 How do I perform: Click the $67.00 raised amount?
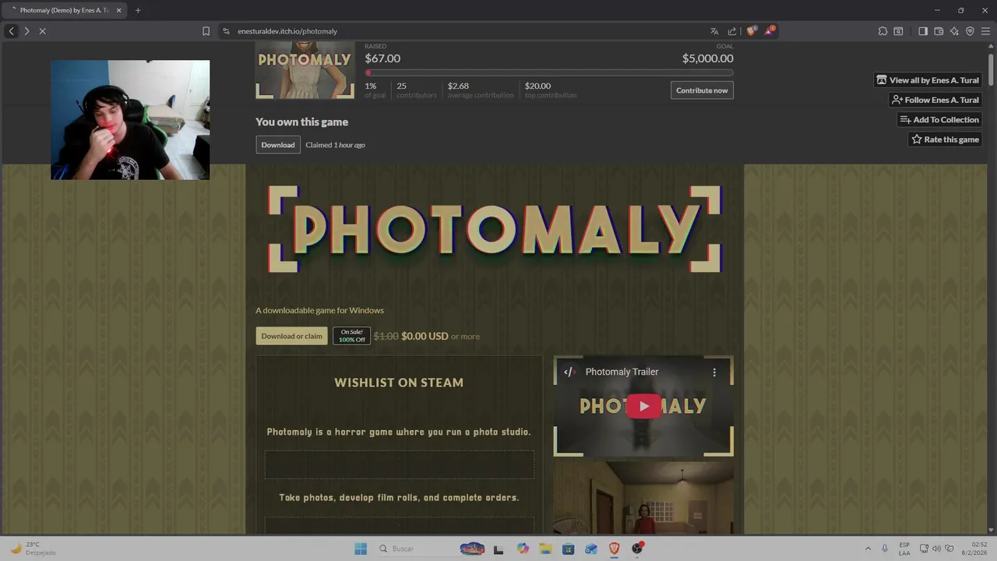(382, 58)
